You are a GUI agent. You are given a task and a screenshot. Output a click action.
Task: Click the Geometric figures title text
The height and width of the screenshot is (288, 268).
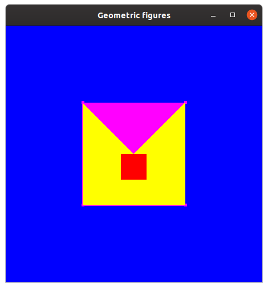(134, 15)
